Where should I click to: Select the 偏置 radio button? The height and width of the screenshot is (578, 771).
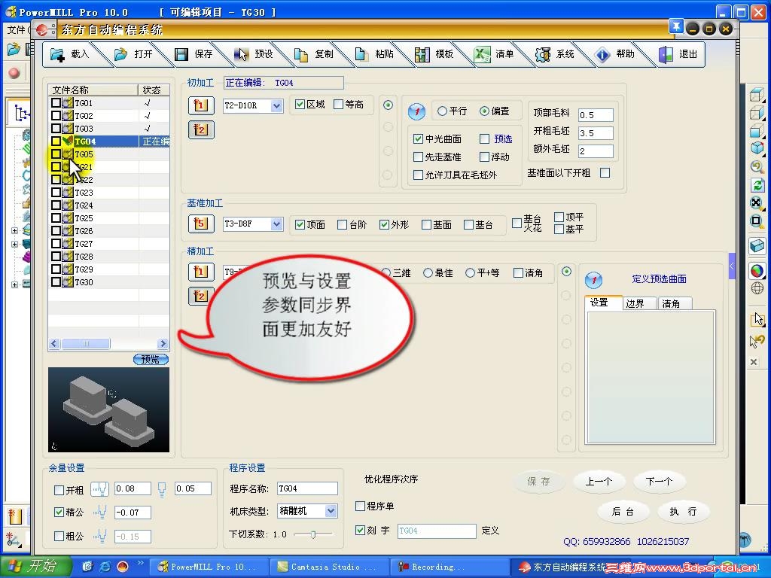(484, 111)
